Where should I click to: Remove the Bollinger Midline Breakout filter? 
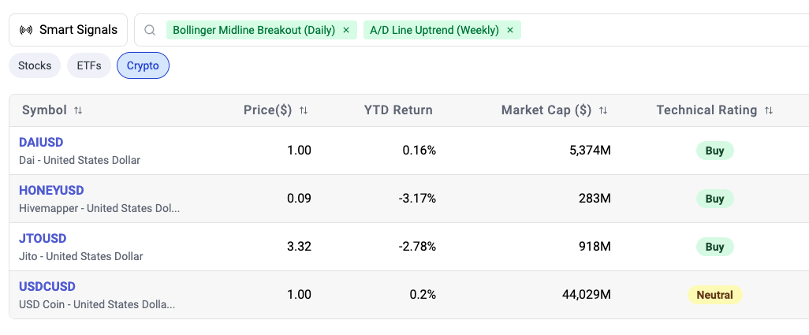click(x=345, y=30)
